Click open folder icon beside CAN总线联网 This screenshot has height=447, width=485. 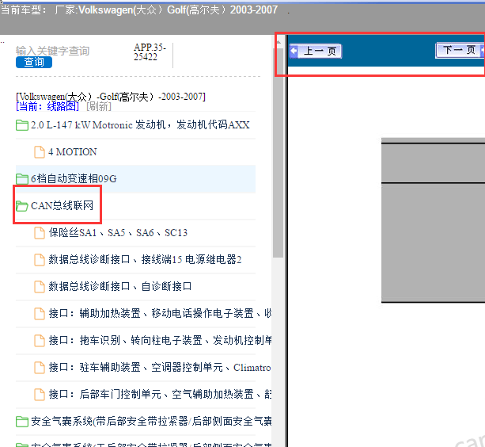[22, 206]
